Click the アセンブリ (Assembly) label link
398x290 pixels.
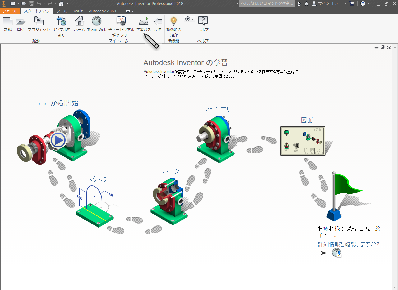(x=218, y=109)
